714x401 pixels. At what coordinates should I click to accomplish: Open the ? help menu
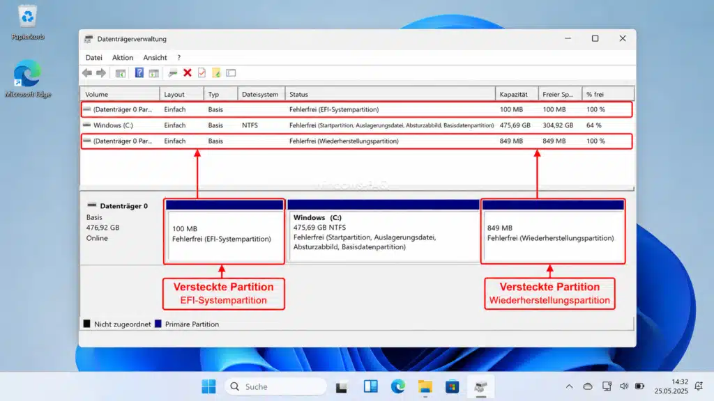point(179,57)
